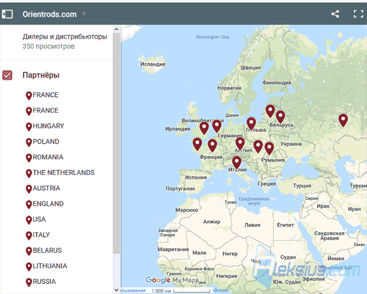Click the sidebar vertical scrollbar thumb
Viewport: 367px width, 294px height.
coord(116,143)
